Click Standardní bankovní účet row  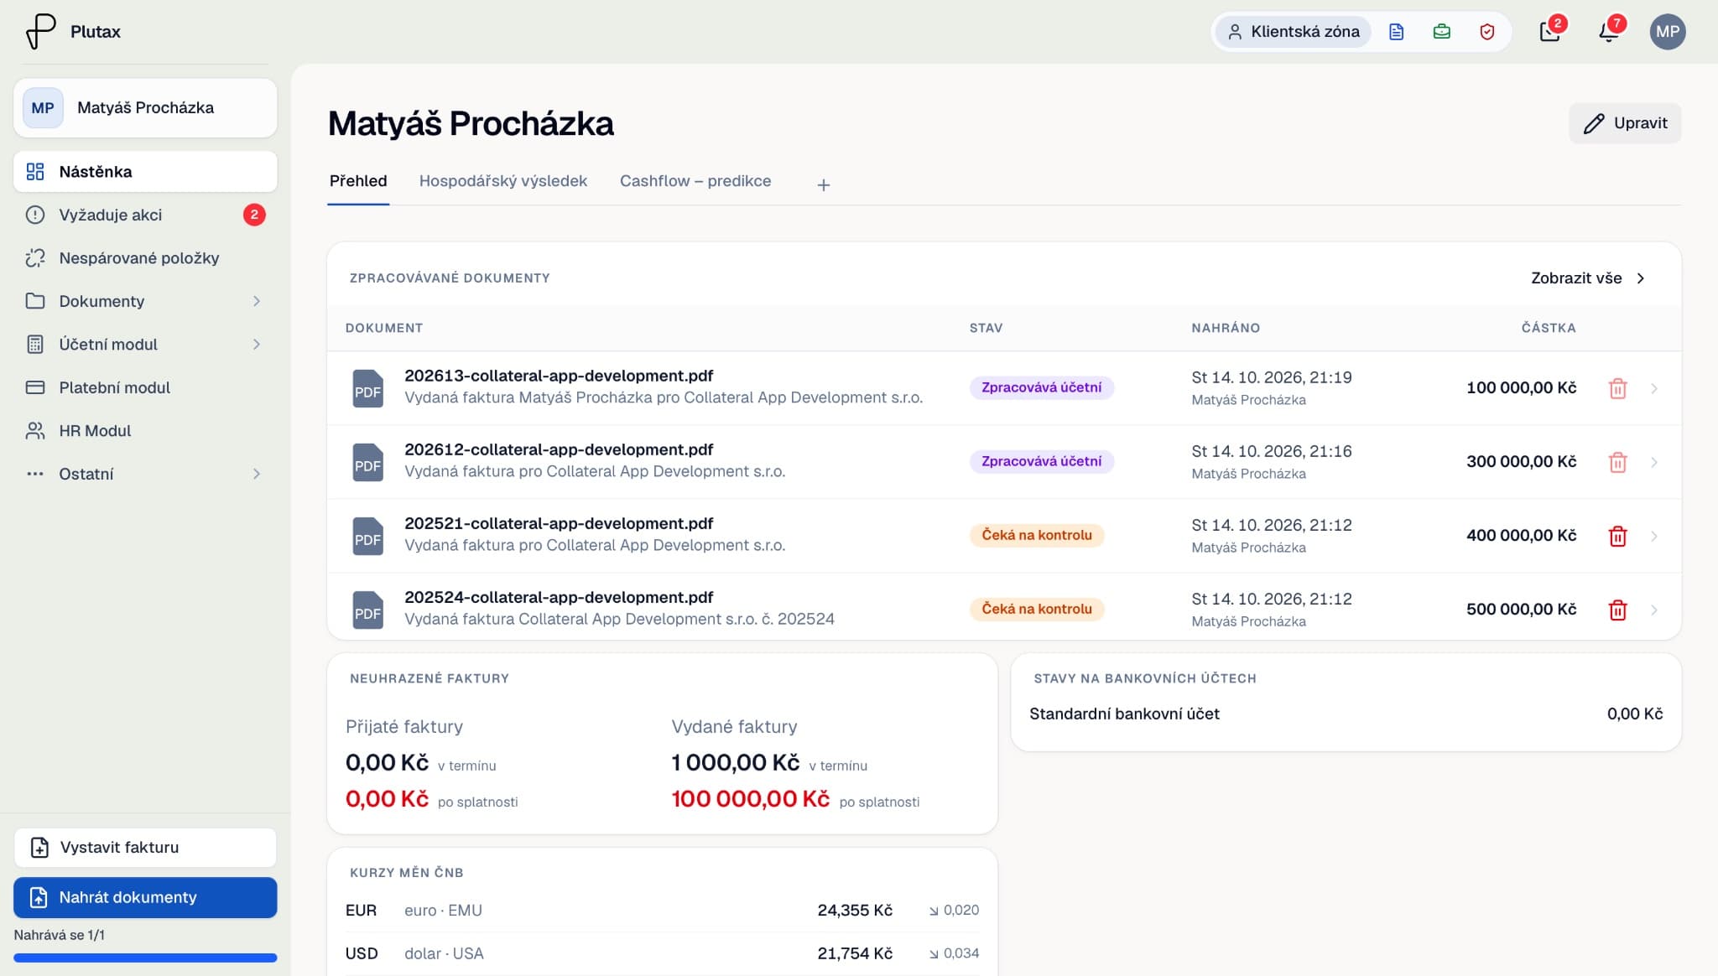1346,714
